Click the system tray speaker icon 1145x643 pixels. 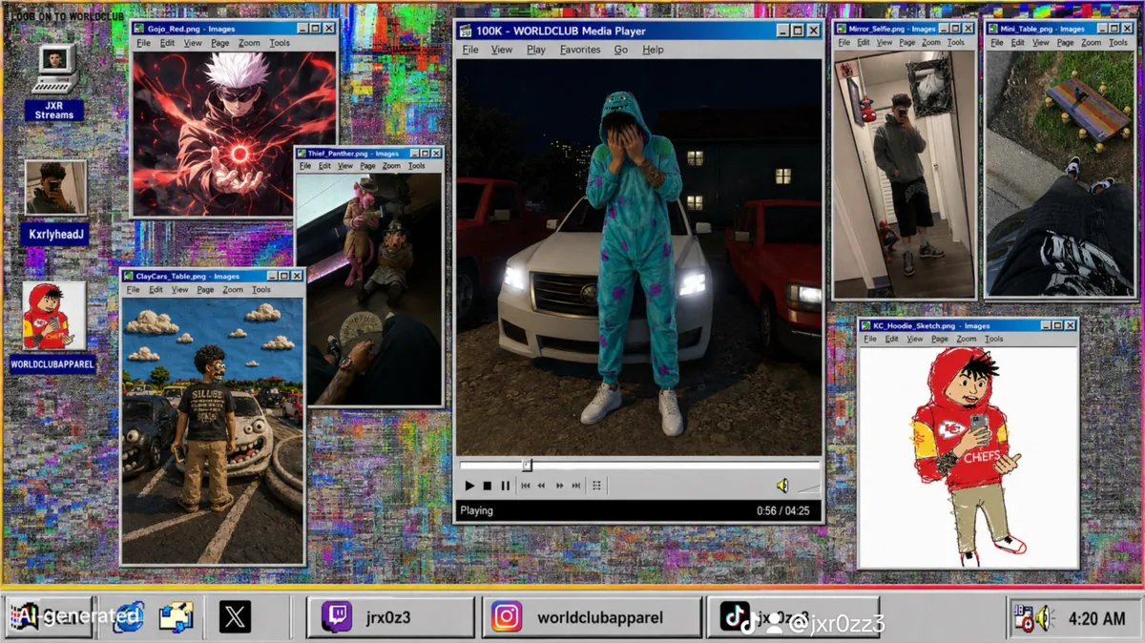1044,618
